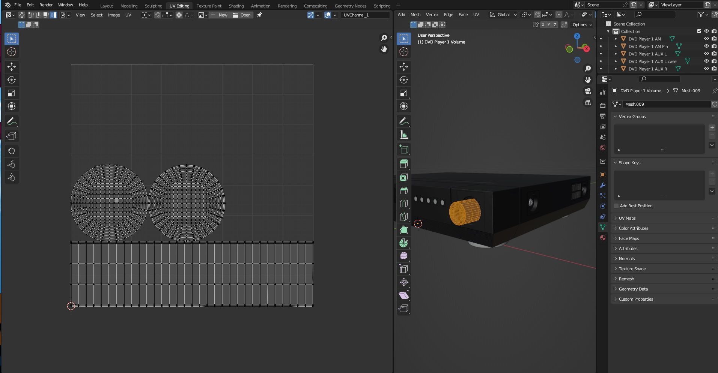Switch to the Shading workspace tab
This screenshot has height=373, width=718.
click(236, 6)
